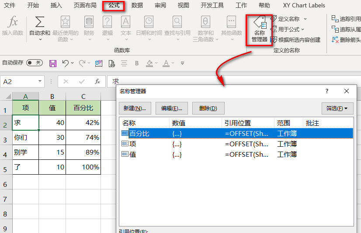
Task: Click the Undo arrow icon
Action: [66, 63]
